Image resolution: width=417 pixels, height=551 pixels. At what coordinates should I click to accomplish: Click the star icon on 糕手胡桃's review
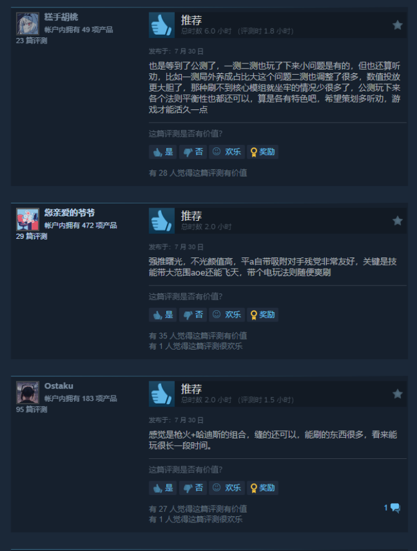pyautogui.click(x=397, y=25)
